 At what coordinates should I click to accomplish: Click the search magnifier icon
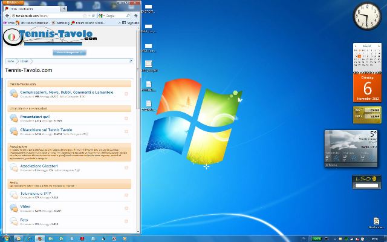[128, 16]
